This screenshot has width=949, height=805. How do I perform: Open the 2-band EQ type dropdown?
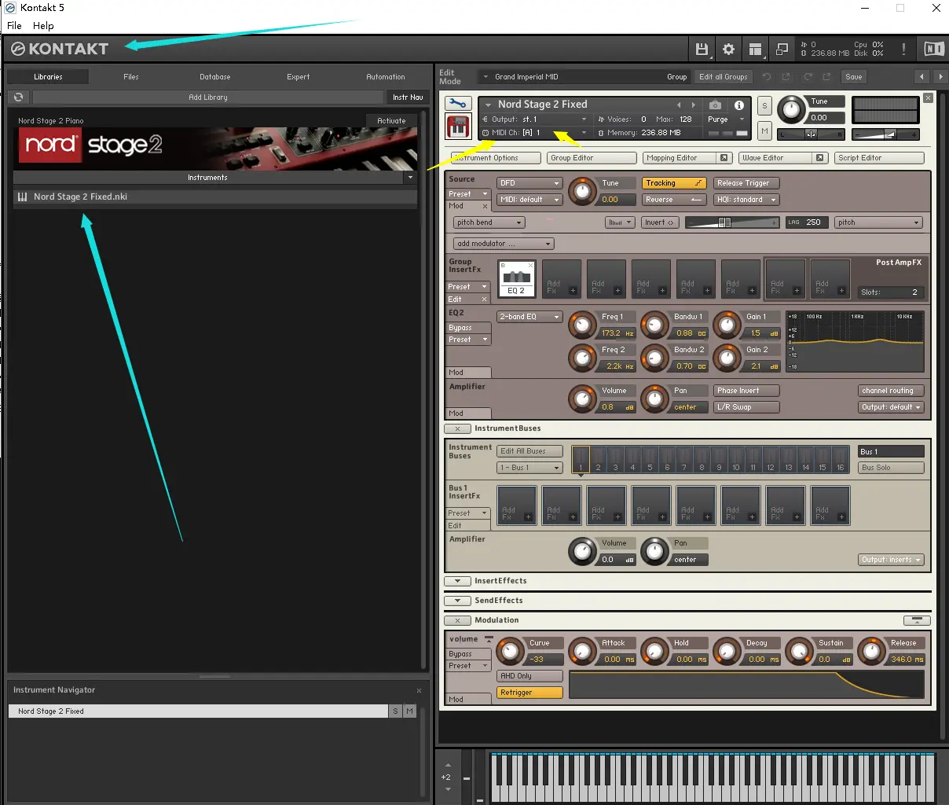529,317
